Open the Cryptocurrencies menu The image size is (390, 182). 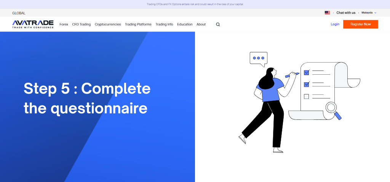pos(108,24)
